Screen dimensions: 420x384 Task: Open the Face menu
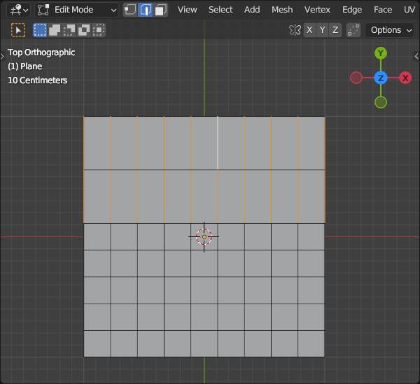click(383, 10)
